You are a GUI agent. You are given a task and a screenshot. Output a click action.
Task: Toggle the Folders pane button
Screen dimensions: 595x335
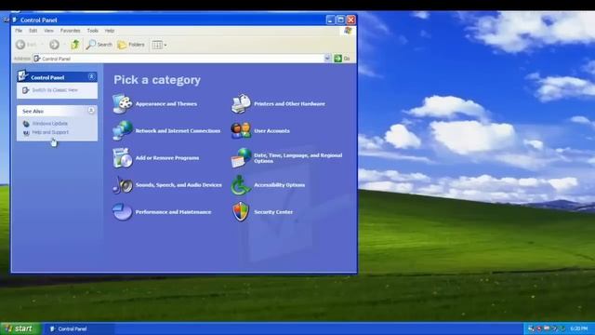[x=131, y=45]
